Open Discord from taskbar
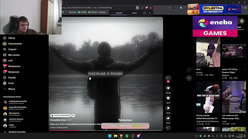This screenshot has width=248, height=139. [138, 136]
